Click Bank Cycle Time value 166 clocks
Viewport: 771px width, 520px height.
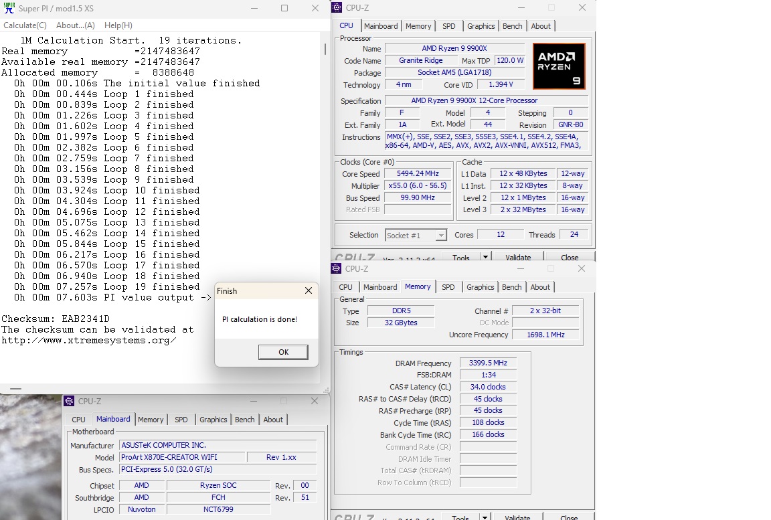tap(489, 434)
